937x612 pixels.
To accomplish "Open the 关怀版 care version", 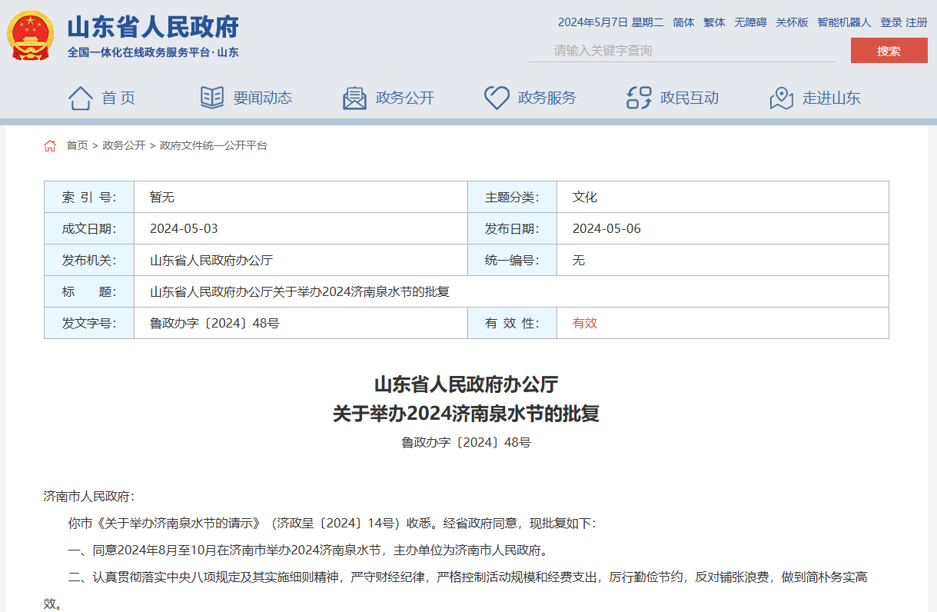I will point(792,22).
